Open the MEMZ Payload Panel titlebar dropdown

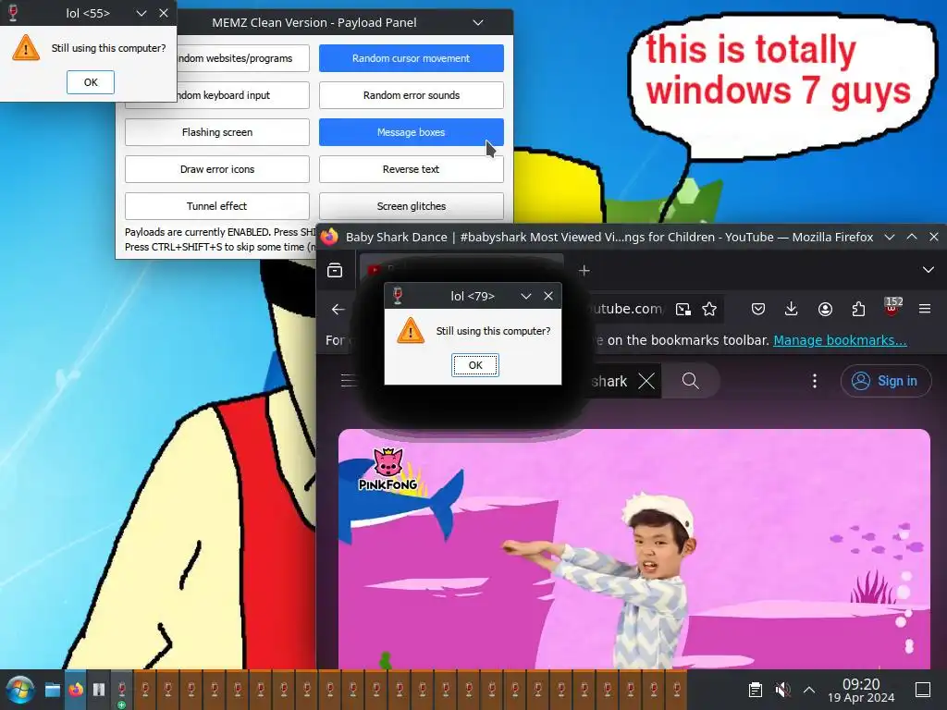pos(478,23)
